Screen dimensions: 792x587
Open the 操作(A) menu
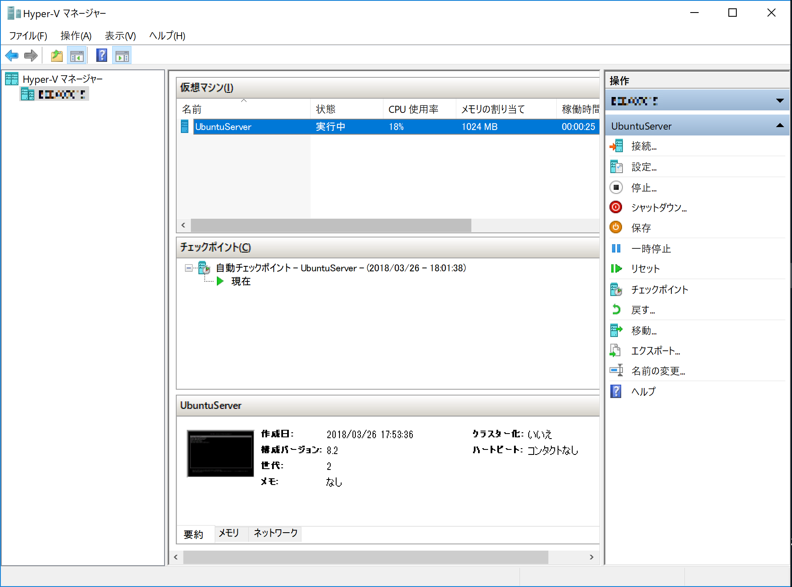pyautogui.click(x=76, y=36)
